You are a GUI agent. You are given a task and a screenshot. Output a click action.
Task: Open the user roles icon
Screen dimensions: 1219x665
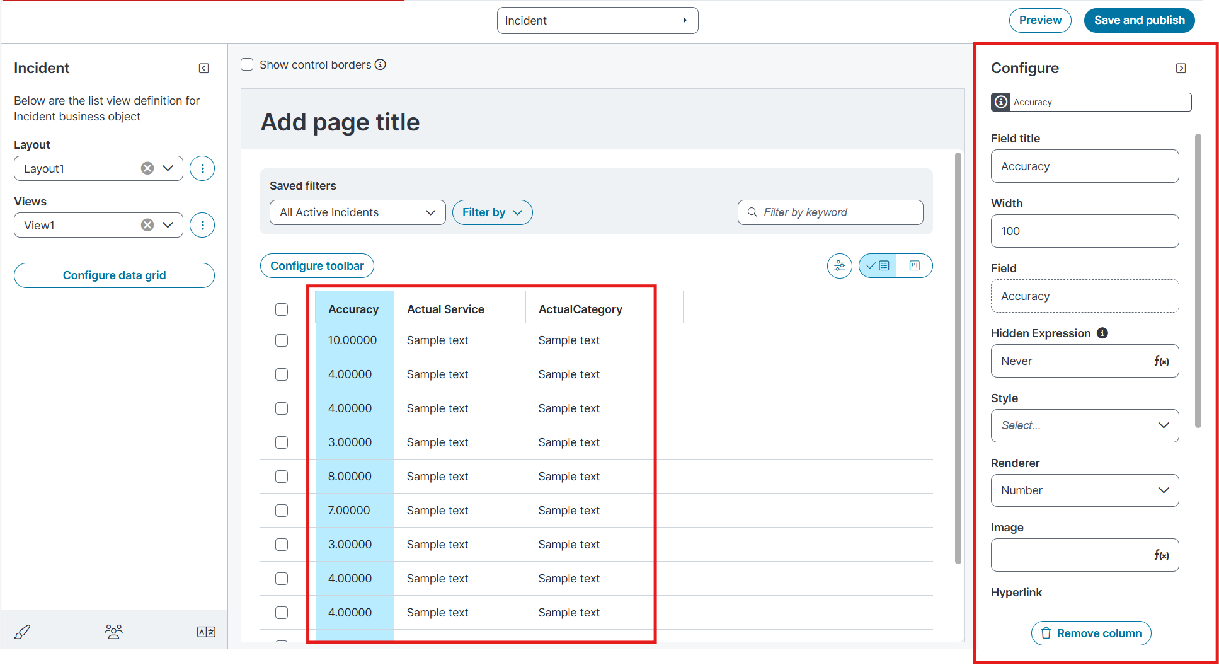coord(113,632)
